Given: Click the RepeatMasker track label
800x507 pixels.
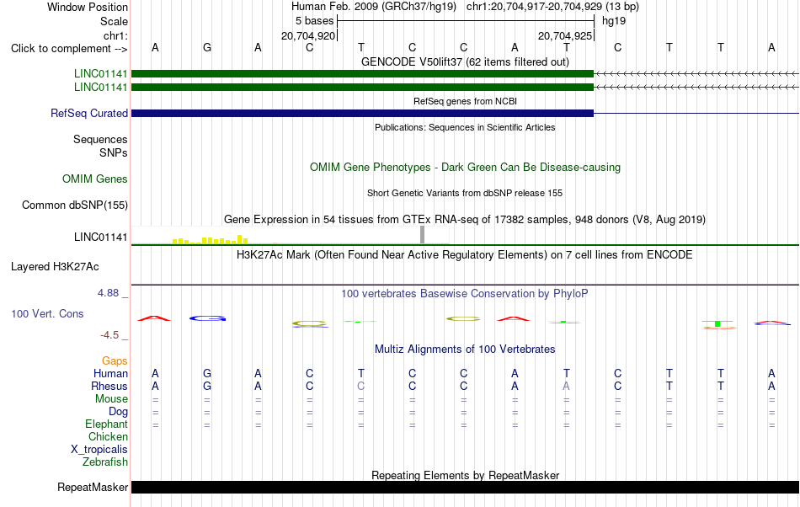Looking at the screenshot, I should coord(93,487).
